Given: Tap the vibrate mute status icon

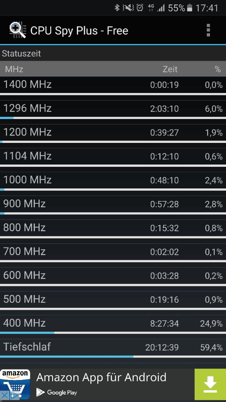Looking at the screenshot, I should (x=128, y=8).
